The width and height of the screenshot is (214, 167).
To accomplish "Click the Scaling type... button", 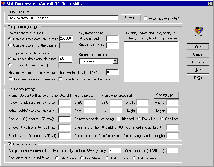I will (166, 95).
